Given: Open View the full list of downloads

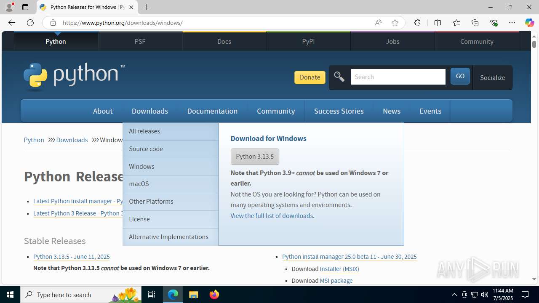Looking at the screenshot, I should pos(272,216).
